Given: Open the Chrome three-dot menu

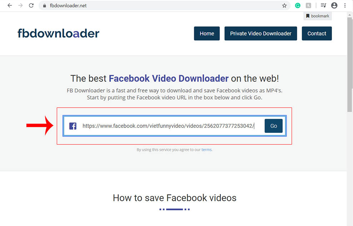Looking at the screenshot, I should [345, 5].
